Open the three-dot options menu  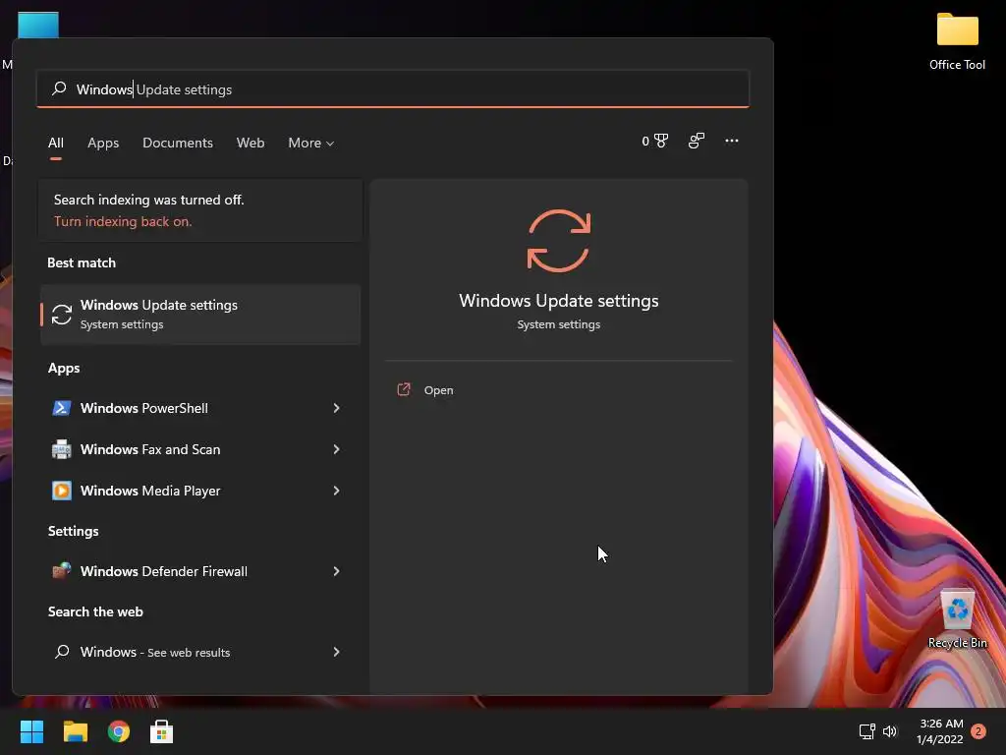(731, 141)
